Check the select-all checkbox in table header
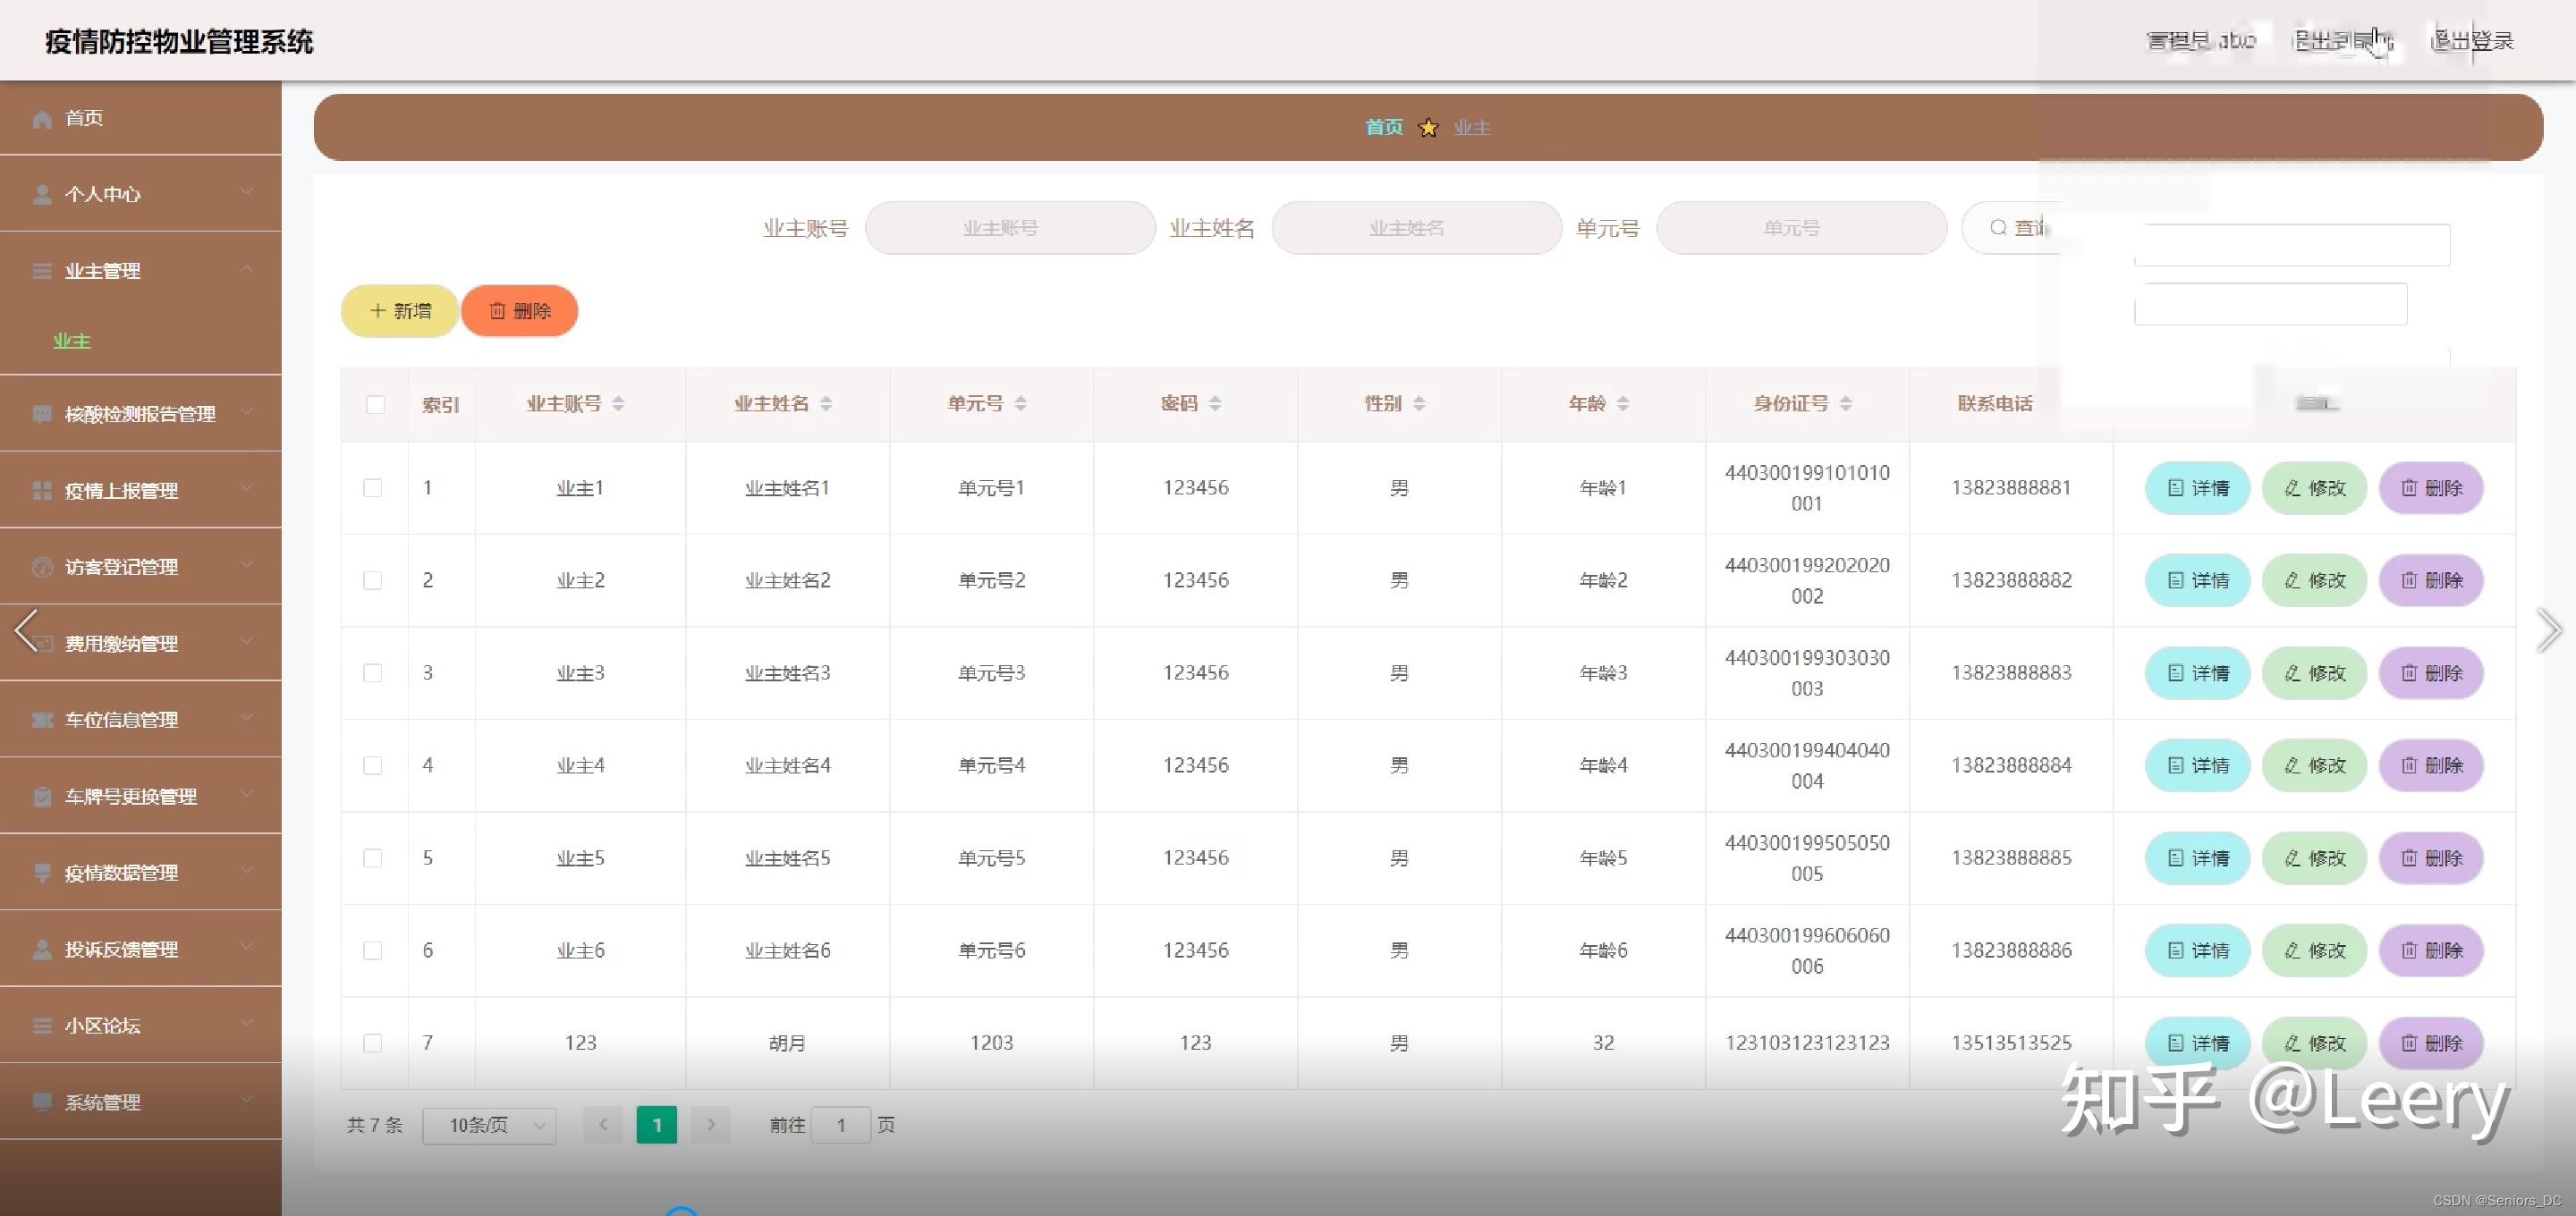2576x1216 pixels. point(375,404)
